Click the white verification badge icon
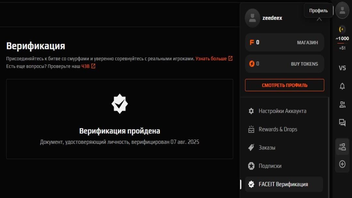Screen dimensions: 352x198 pyautogui.click(x=120, y=104)
